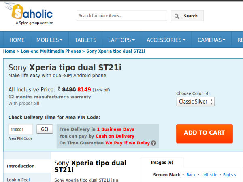This screenshot has height=182, width=243.
Task: View the Left side image link
Action: point(209,175)
